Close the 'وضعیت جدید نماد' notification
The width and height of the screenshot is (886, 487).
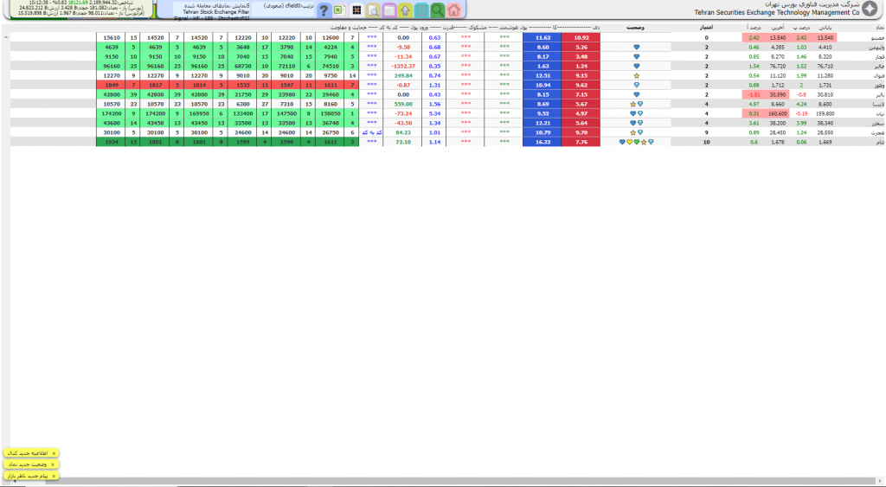click(54, 465)
